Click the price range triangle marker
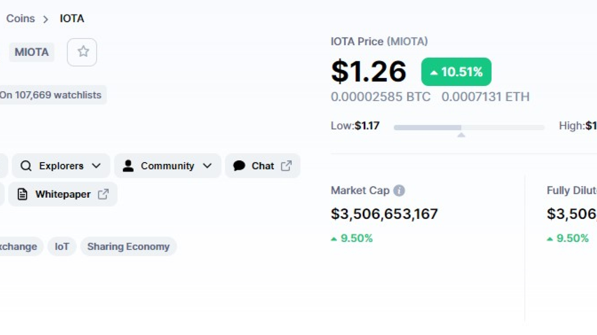This screenshot has width=597, height=335. tap(461, 135)
